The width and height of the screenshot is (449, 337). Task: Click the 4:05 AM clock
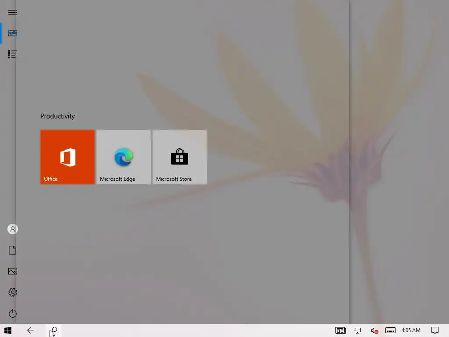tap(411, 330)
